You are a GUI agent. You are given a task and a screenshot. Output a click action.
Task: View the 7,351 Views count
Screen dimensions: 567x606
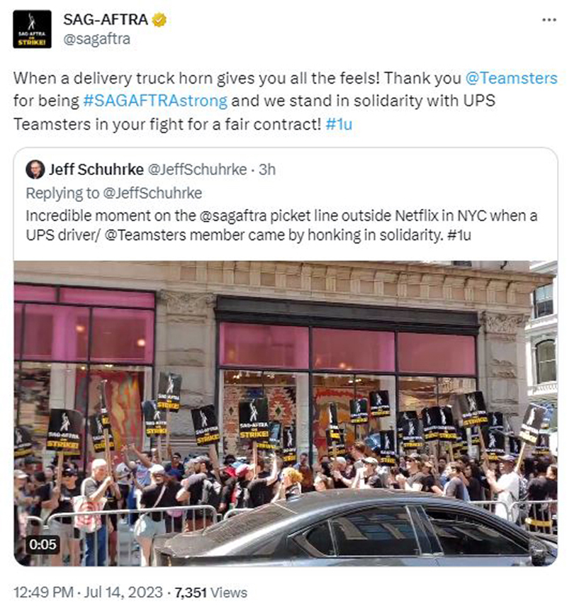pos(210,593)
